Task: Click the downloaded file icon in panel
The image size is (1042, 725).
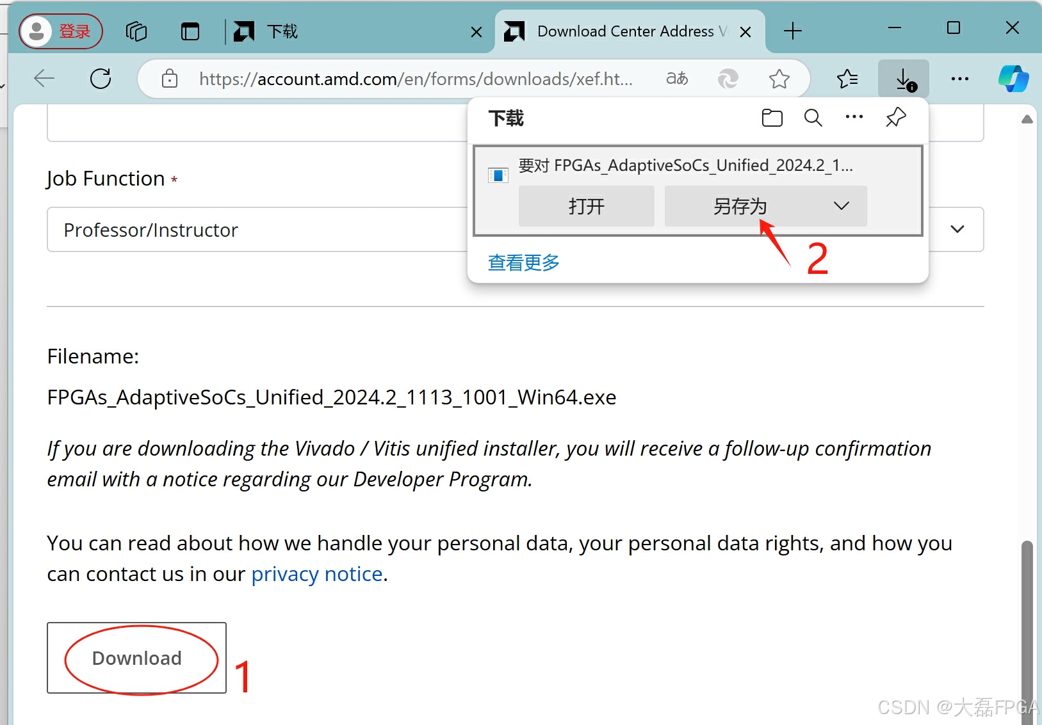Action: [498, 175]
